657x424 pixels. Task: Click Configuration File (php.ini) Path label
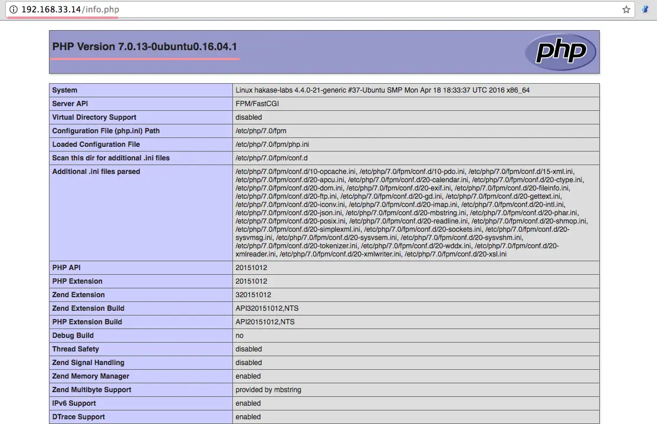click(106, 131)
